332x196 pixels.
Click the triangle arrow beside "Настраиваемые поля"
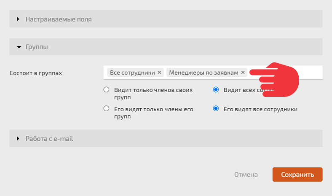pos(18,19)
